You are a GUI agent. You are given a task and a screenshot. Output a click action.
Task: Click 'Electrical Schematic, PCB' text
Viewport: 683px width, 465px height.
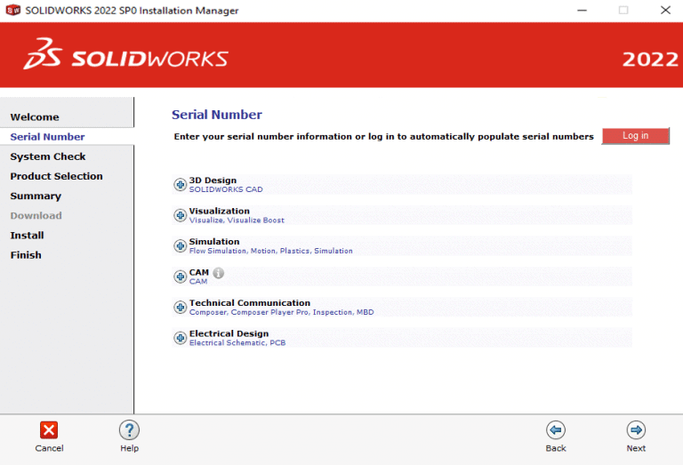tap(237, 342)
